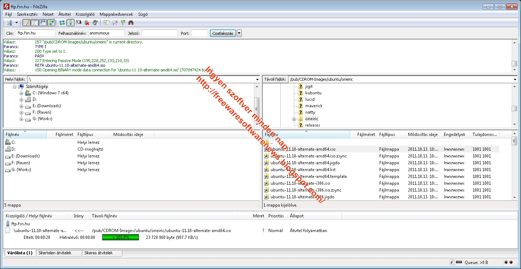Toggle directory comparison
Viewport: 521px width, 269px height.
114,23
